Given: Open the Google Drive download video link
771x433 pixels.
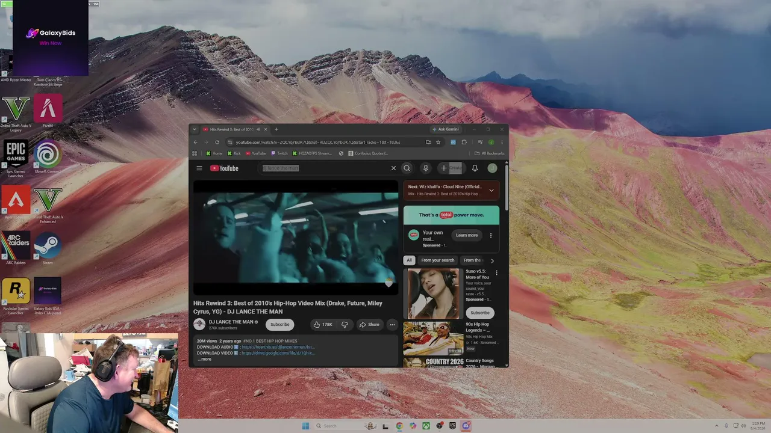Looking at the screenshot, I should (278, 353).
